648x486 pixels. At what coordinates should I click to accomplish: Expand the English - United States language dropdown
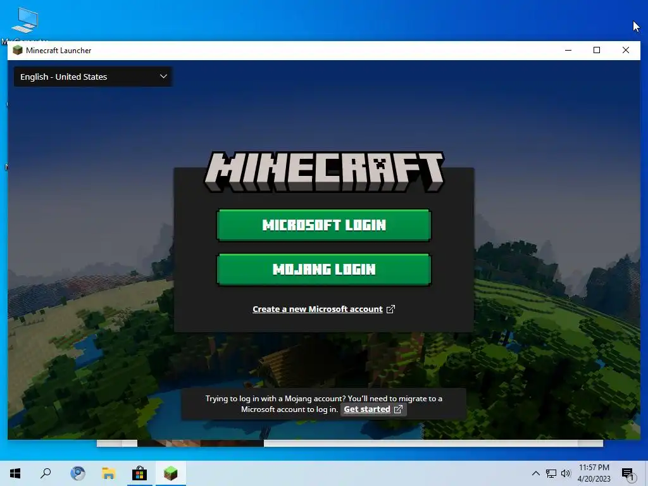pos(93,77)
